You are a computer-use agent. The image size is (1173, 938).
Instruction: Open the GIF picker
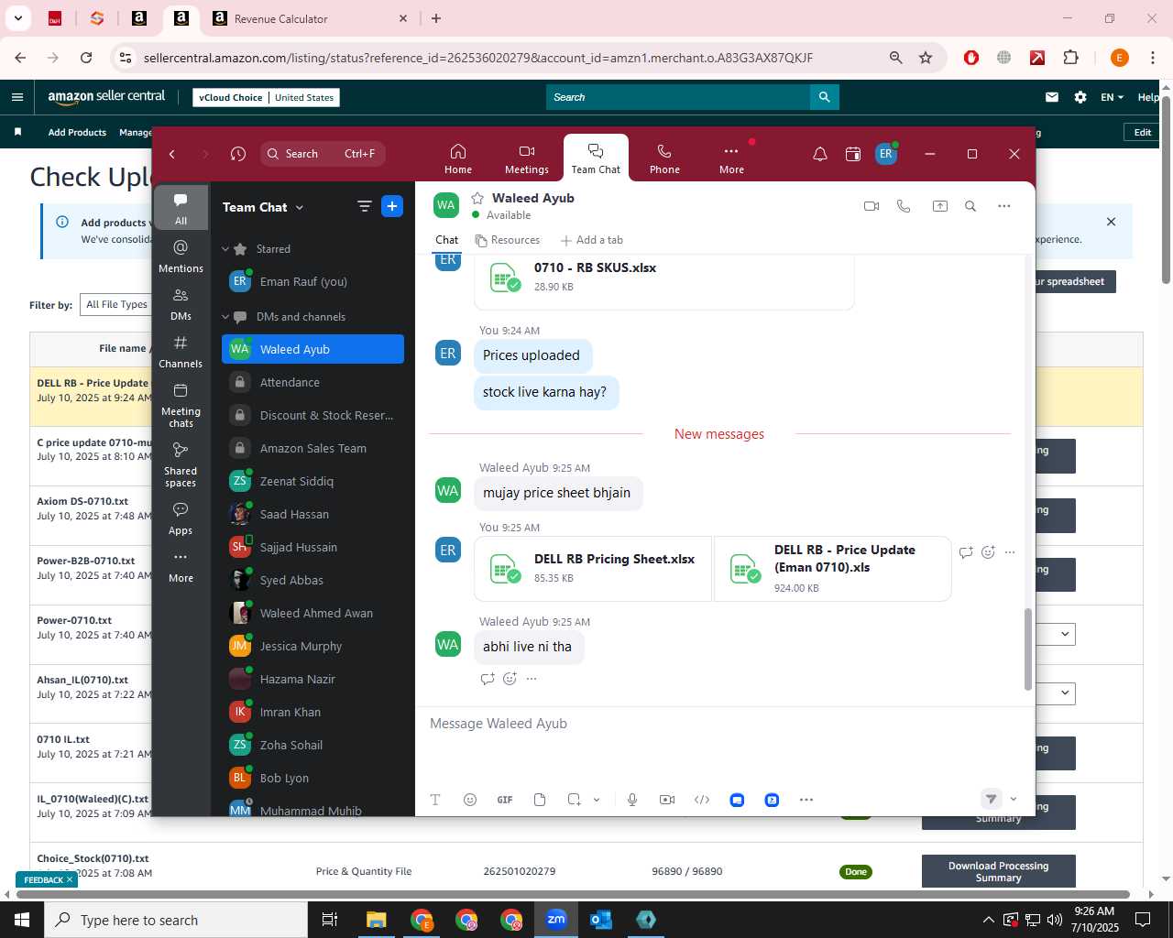click(x=505, y=800)
